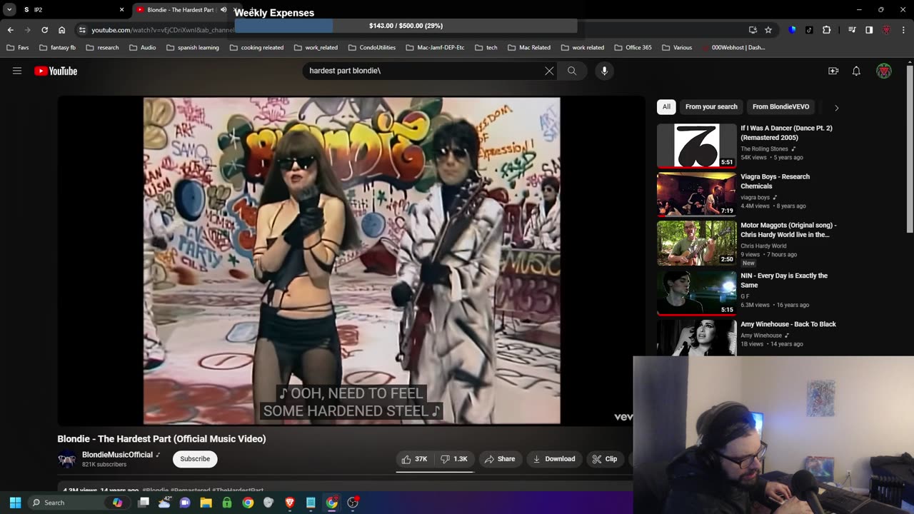
Task: Submit search with magnifier button
Action: point(572,71)
